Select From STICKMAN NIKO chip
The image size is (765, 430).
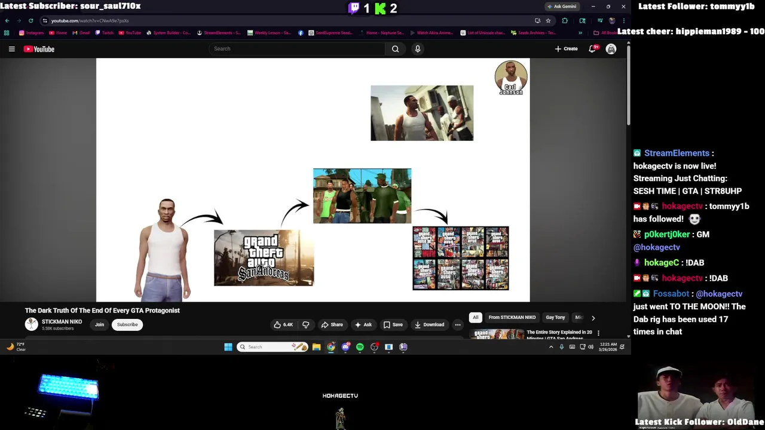coord(512,318)
